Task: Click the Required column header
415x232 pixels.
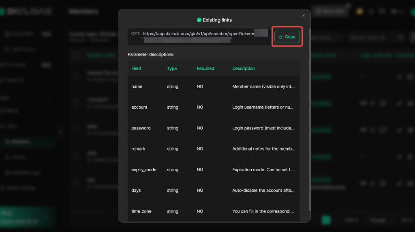Action: (205, 69)
